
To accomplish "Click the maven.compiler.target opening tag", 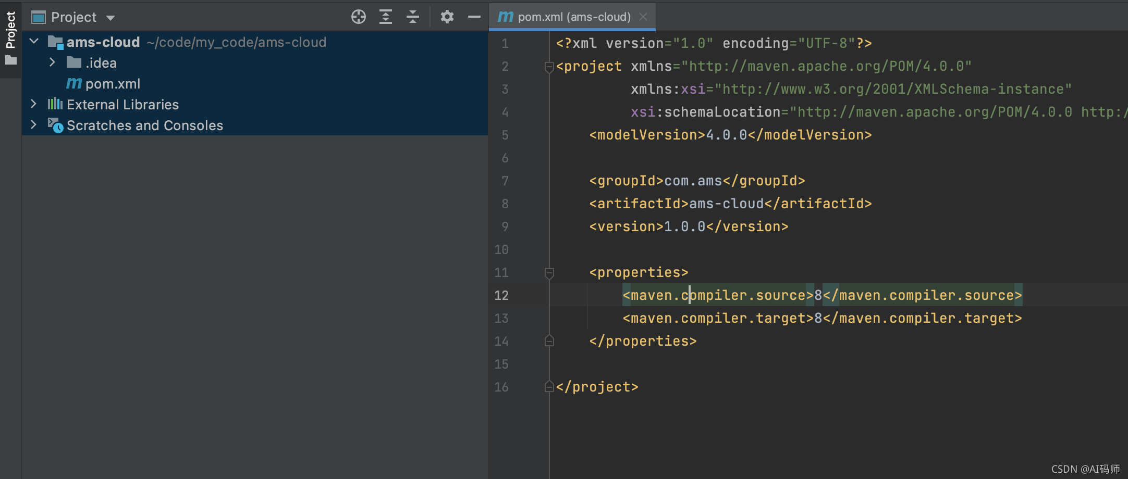I will click(x=718, y=318).
